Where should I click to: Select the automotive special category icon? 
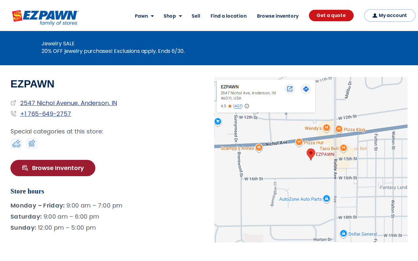tap(16, 144)
